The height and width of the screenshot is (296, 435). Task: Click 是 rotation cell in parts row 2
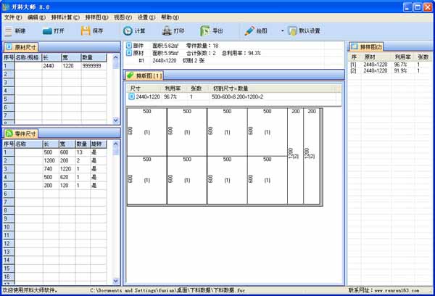98,161
